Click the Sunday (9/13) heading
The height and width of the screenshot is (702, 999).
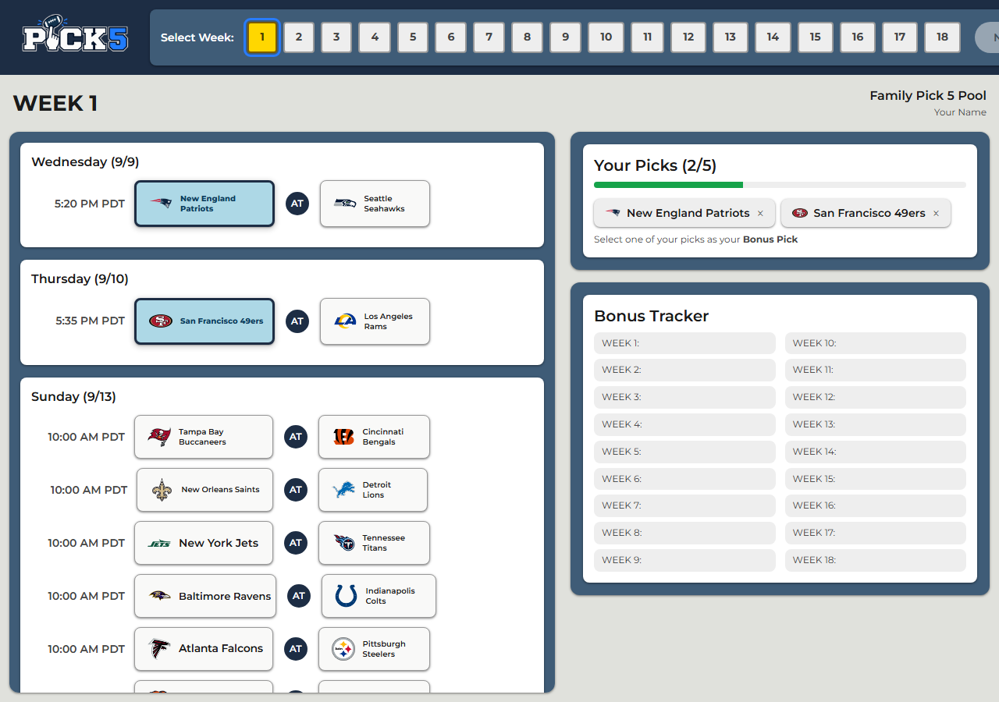click(x=73, y=397)
